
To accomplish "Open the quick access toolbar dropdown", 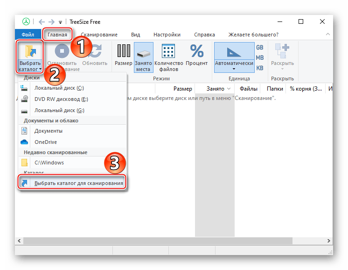I will tap(60, 22).
